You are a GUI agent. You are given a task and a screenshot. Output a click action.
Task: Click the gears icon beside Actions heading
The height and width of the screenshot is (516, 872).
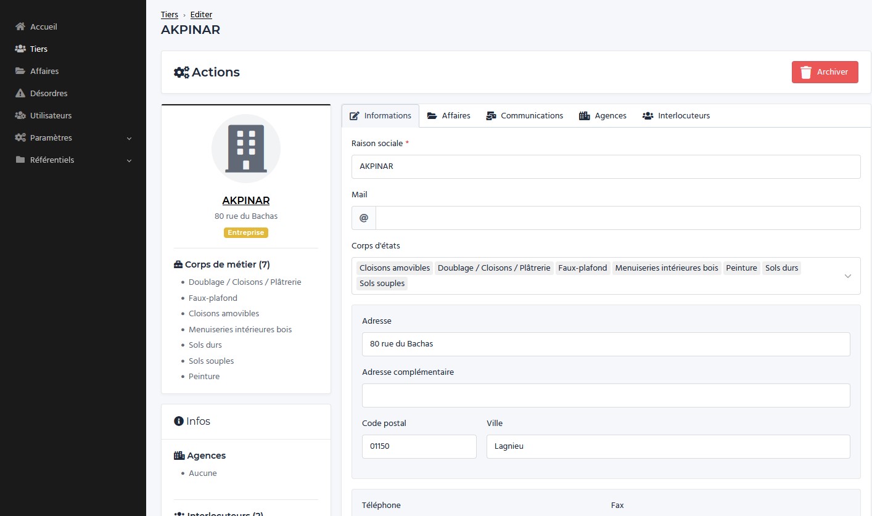[x=181, y=72]
